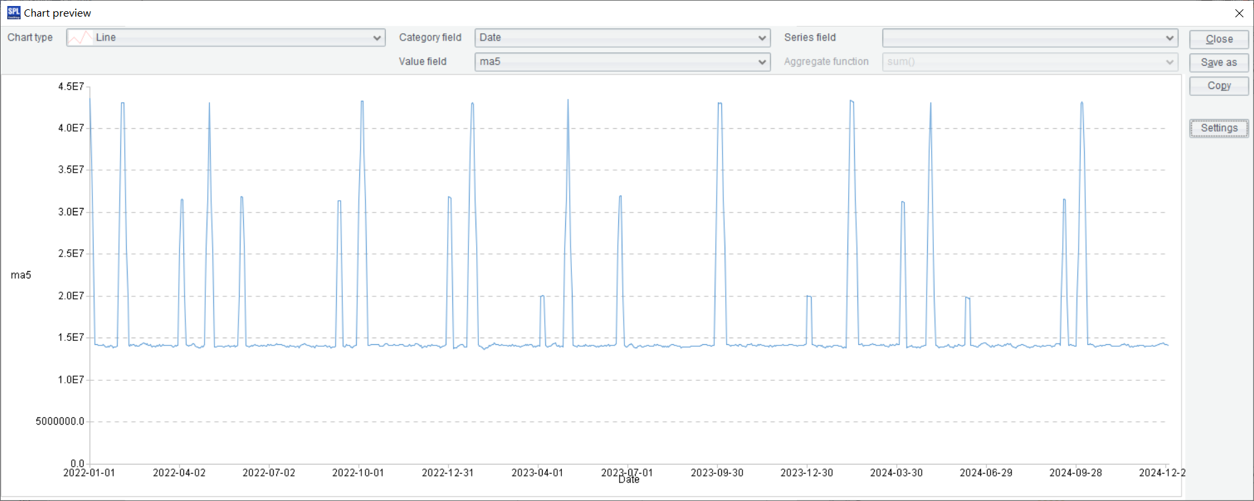This screenshot has width=1254, height=501.
Task: Click the Save as button
Action: (1218, 62)
